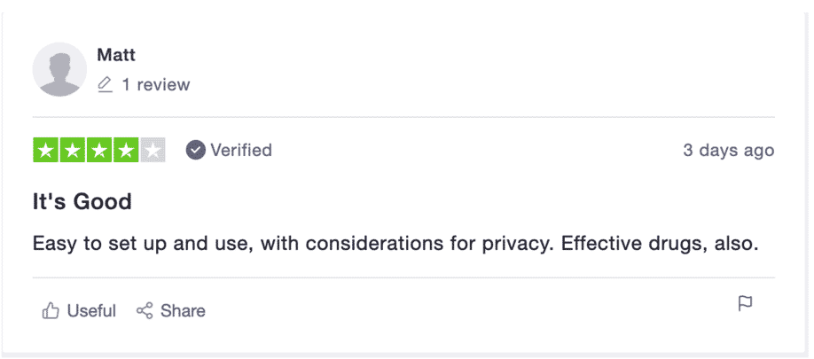Click the Verified checkmark badge icon
Viewport: 814px width, 359px height.
pos(196,150)
